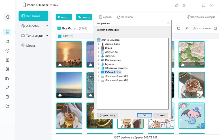Click the start date calendar icon

[x=179, y=28]
